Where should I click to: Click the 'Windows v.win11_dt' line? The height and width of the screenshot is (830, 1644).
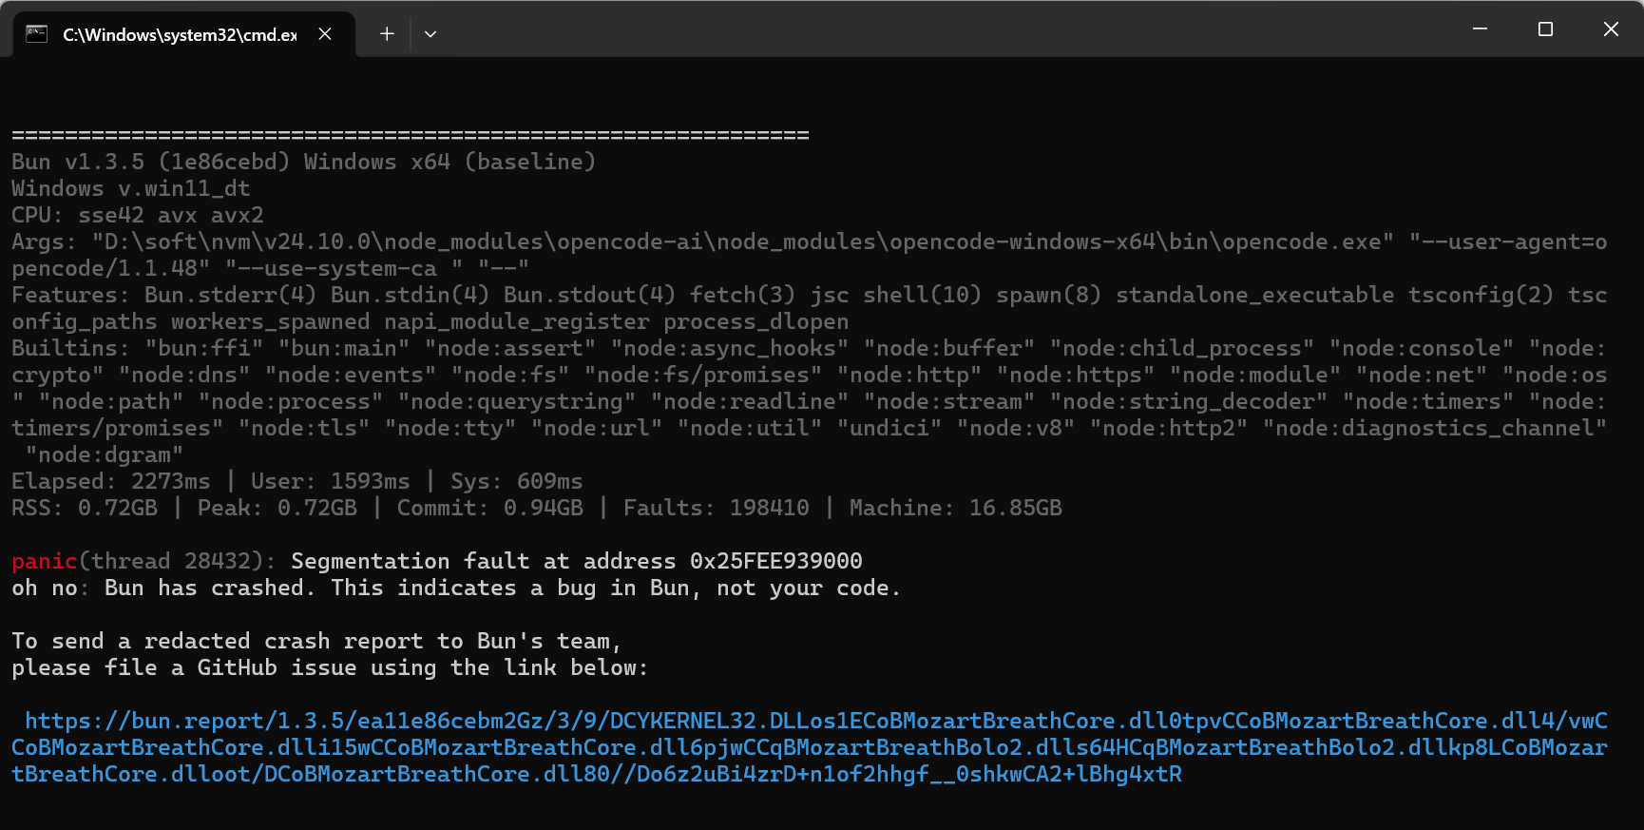click(x=131, y=188)
